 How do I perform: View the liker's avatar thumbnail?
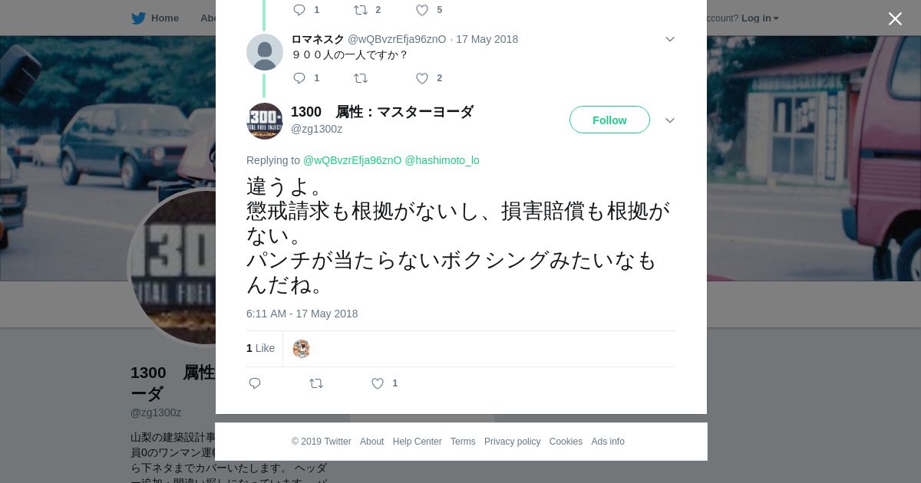302,349
